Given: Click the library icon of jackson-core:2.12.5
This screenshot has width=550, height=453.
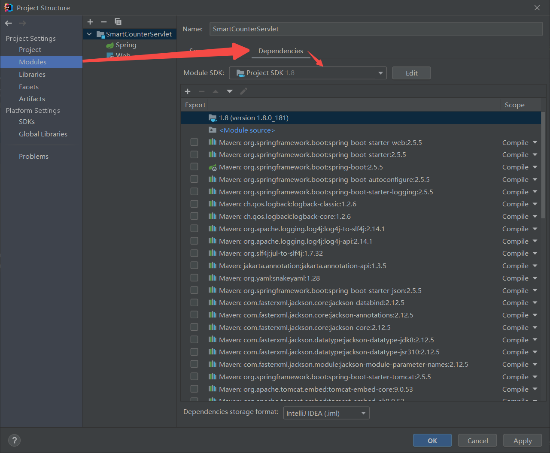Looking at the screenshot, I should [213, 327].
